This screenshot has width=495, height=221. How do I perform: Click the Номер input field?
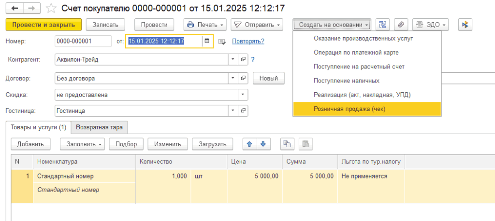click(83, 41)
